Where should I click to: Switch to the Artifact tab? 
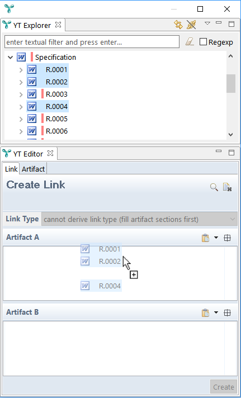pos(33,169)
